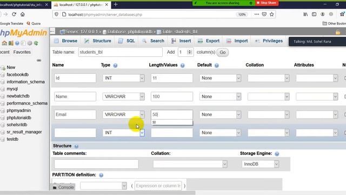Viewport: 346px width, 195px height.
Task: Select the 50 autocomplete suggestion
Action: 172,122
